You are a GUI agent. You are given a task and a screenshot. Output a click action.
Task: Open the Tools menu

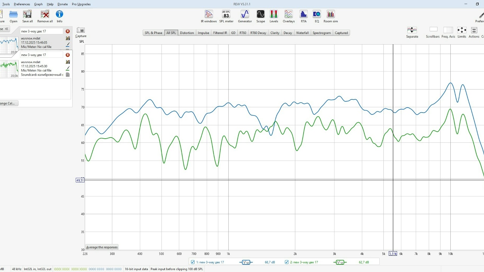(6, 4)
